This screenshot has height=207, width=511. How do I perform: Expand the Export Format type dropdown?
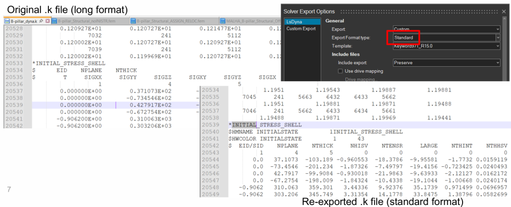coord(498,37)
